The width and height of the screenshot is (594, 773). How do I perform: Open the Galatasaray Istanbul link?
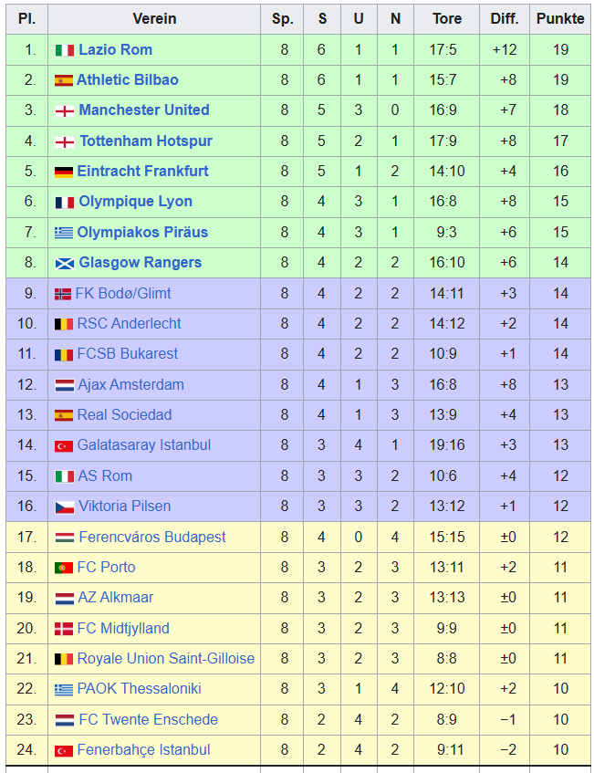tap(144, 445)
